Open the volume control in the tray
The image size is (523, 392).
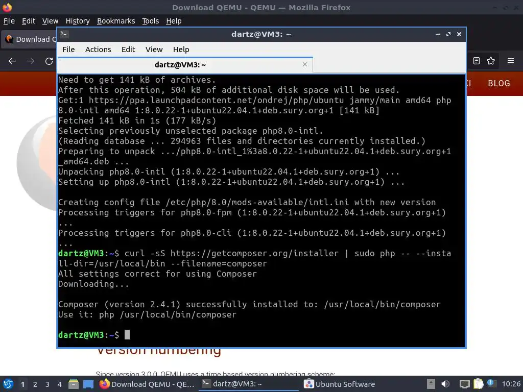[x=445, y=384]
